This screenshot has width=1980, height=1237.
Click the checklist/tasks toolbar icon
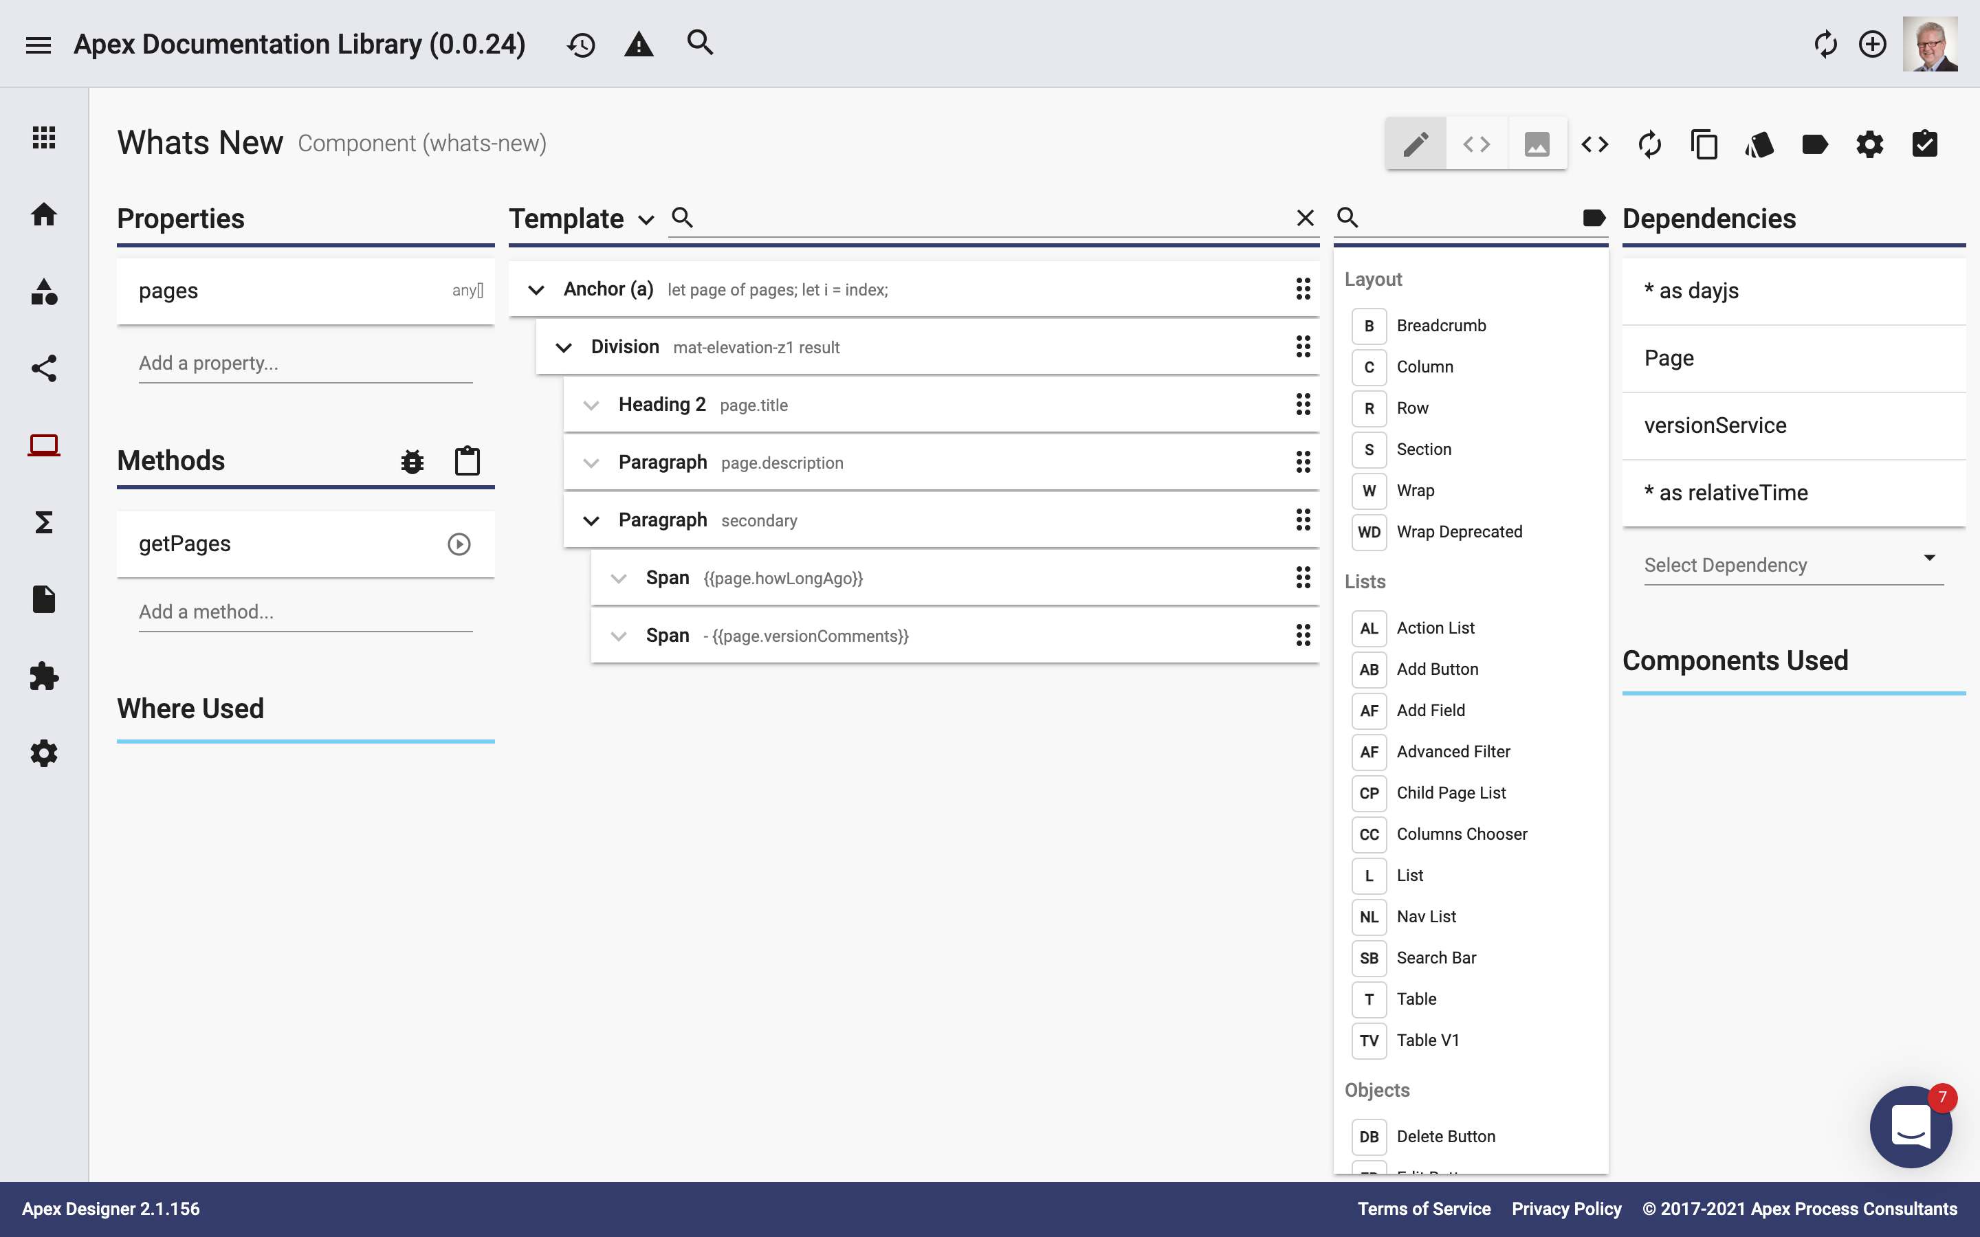tap(1926, 142)
